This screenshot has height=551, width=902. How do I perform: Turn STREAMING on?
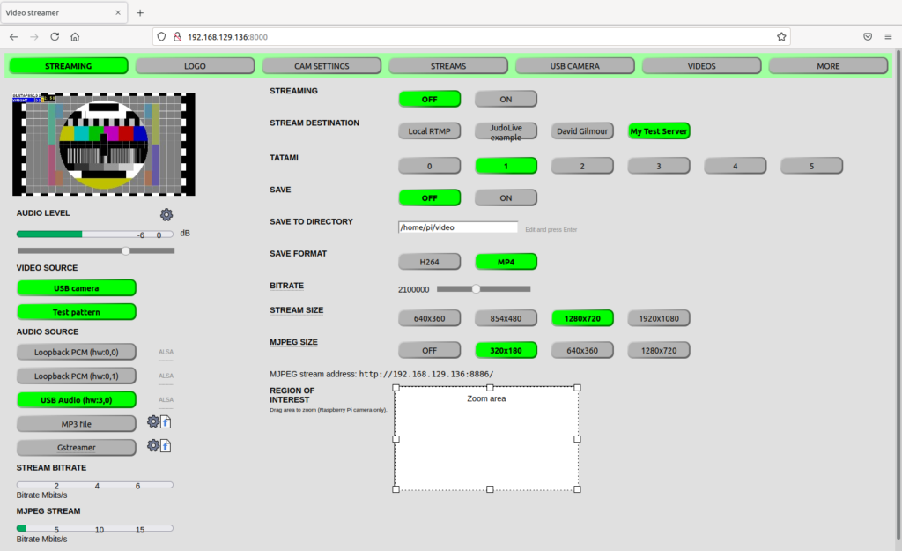[506, 99]
